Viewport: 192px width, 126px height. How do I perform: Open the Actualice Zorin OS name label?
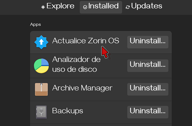tap(85, 41)
